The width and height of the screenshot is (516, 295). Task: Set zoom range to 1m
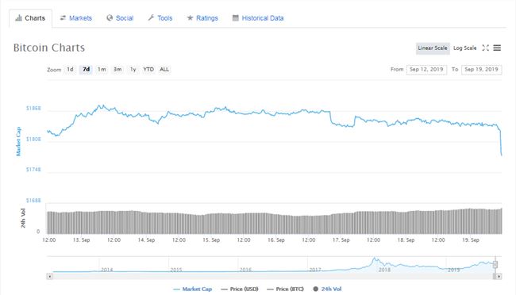[x=102, y=70]
